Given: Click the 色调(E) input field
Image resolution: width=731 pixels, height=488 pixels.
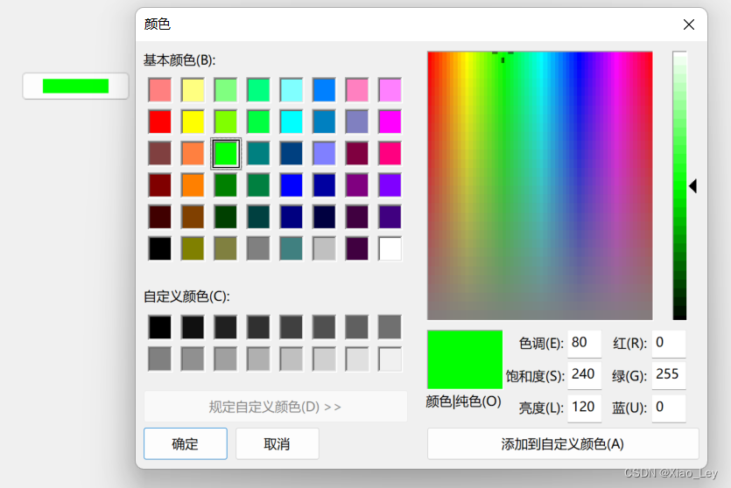Looking at the screenshot, I should click(x=584, y=343).
